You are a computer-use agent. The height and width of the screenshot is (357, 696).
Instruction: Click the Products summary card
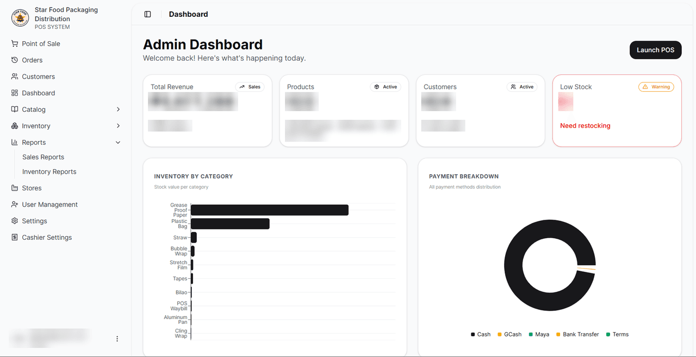click(344, 111)
